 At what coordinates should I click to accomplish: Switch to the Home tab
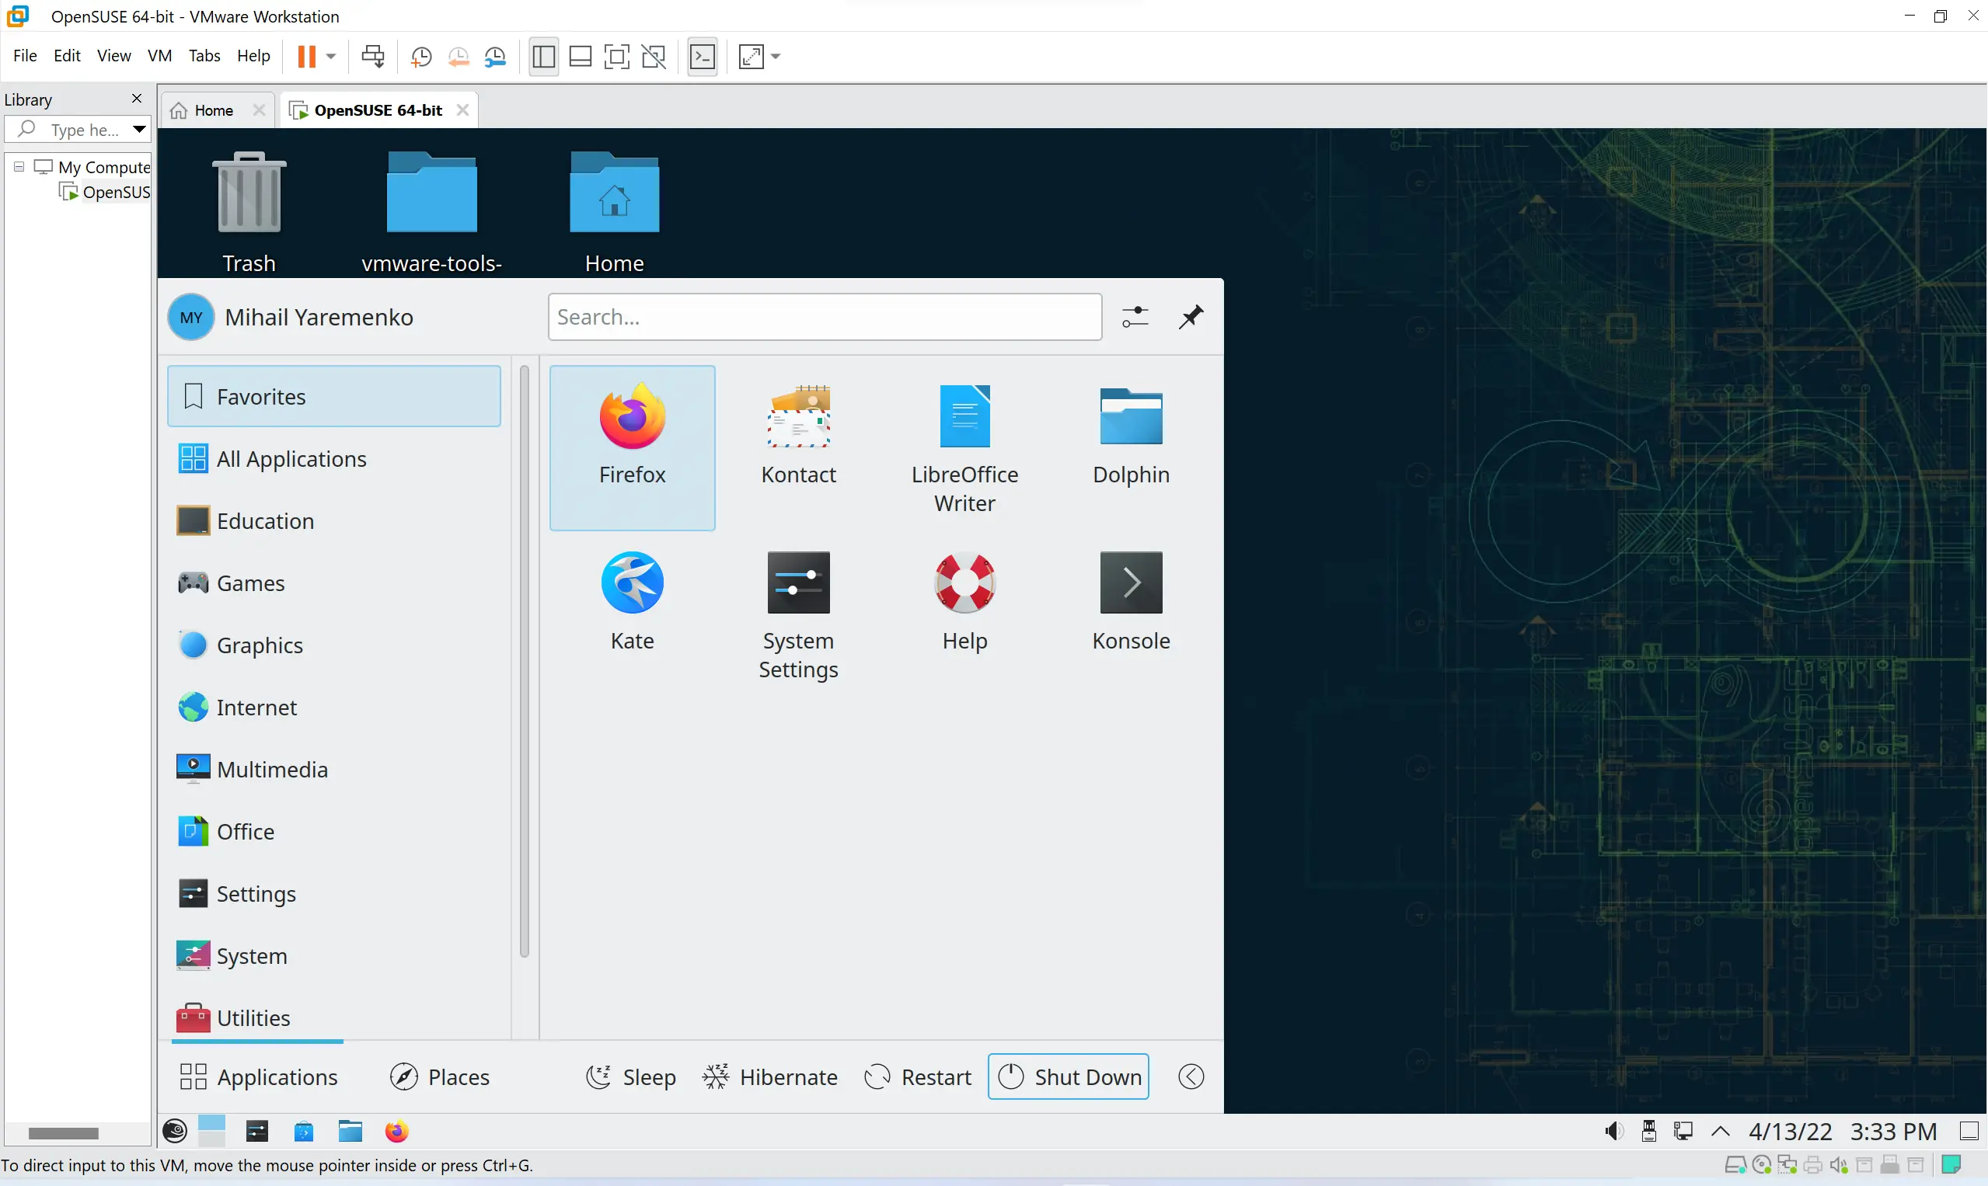click(213, 110)
